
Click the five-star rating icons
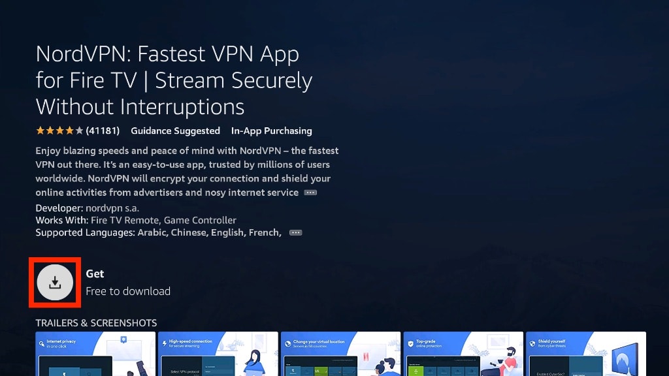click(59, 131)
